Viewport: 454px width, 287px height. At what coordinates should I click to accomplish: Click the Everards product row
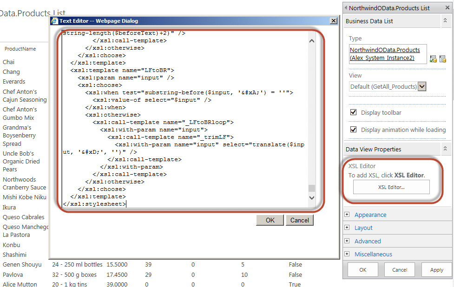(14, 82)
